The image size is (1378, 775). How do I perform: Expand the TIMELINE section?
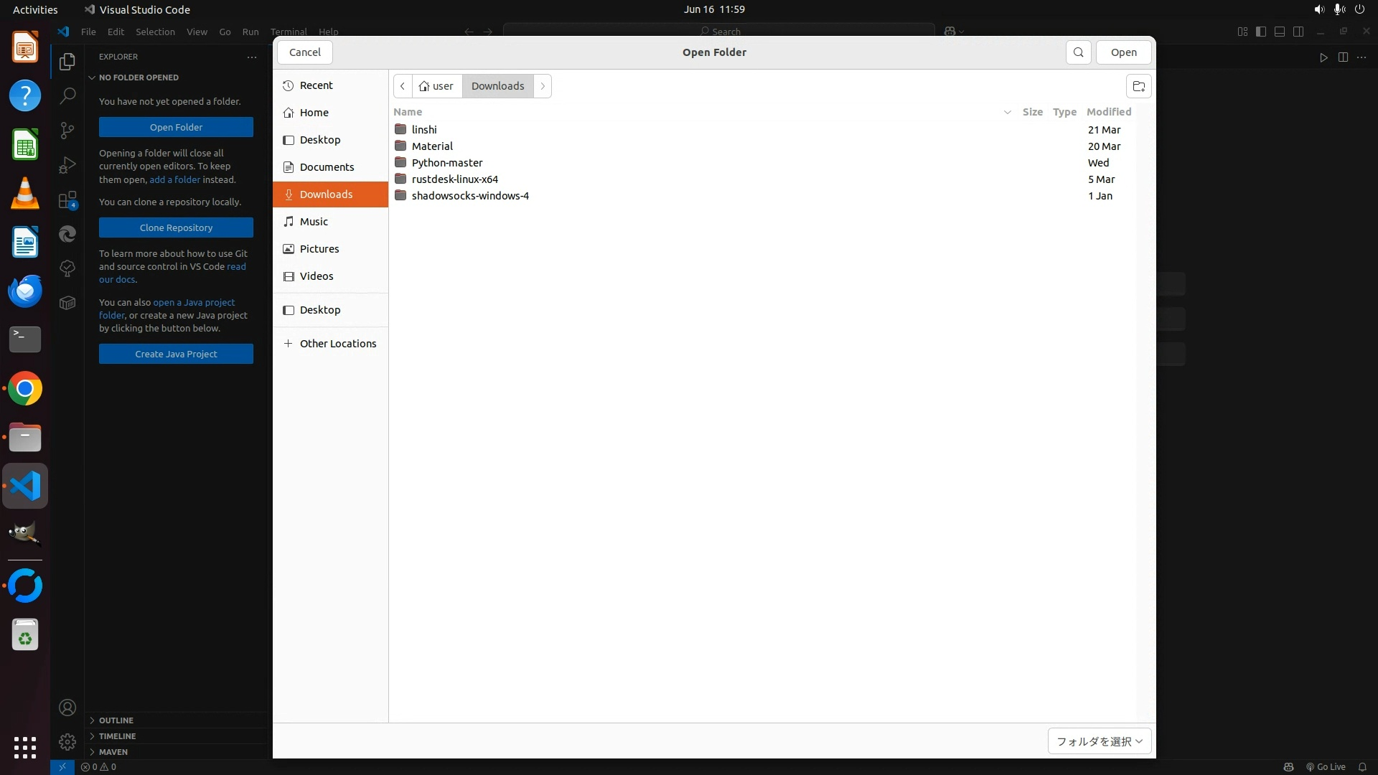pos(117,736)
